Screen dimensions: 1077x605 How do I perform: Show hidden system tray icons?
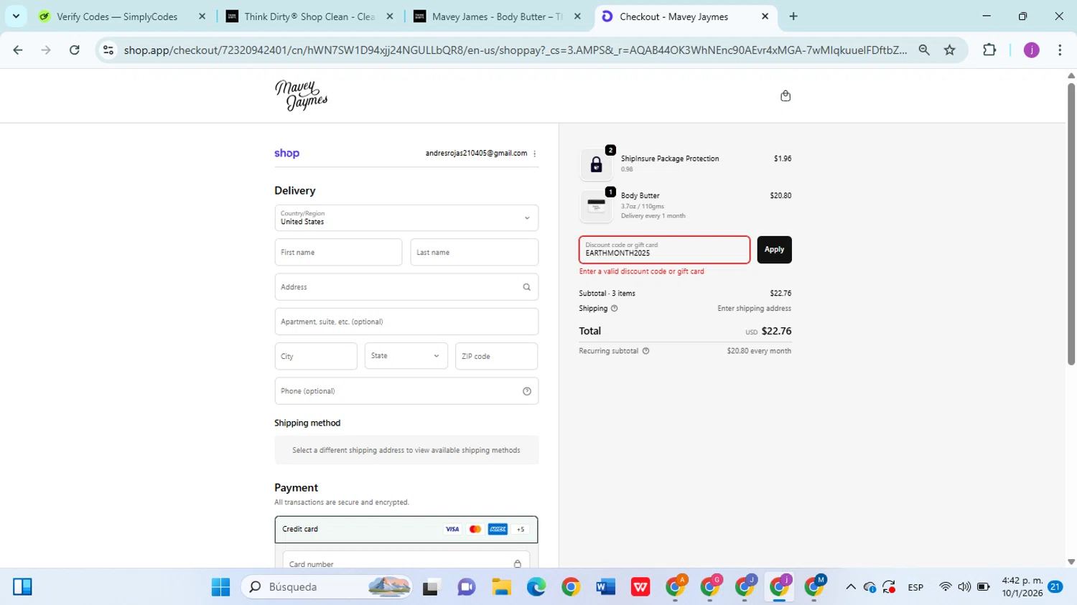coord(851,587)
